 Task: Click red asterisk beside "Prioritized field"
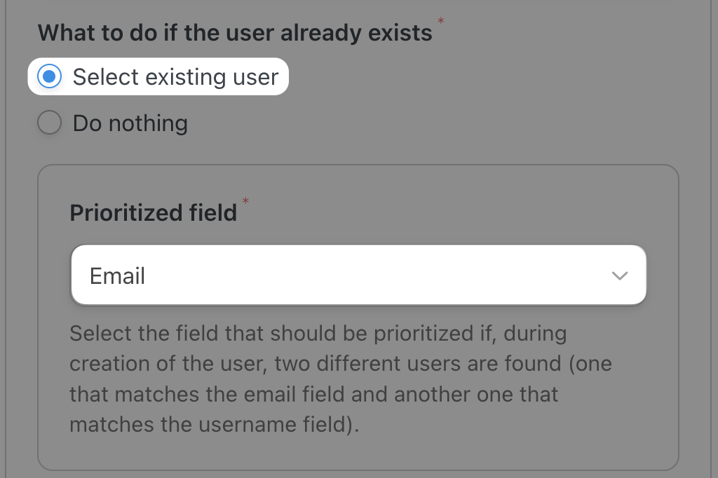tap(245, 202)
